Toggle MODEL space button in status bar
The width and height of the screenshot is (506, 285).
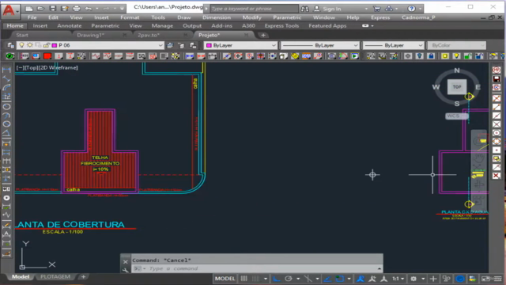[x=225, y=279]
